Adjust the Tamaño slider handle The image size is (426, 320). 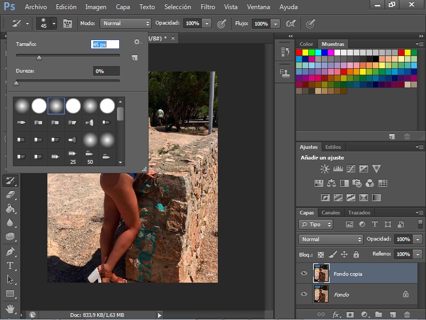pyautogui.click(x=39, y=58)
